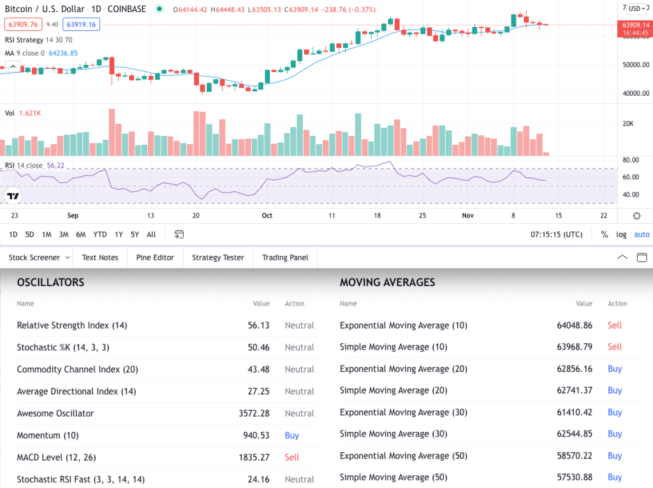Open the timezone clock 07:15:15 (UTC)
Image resolution: width=653 pixels, height=488 pixels.
556,235
